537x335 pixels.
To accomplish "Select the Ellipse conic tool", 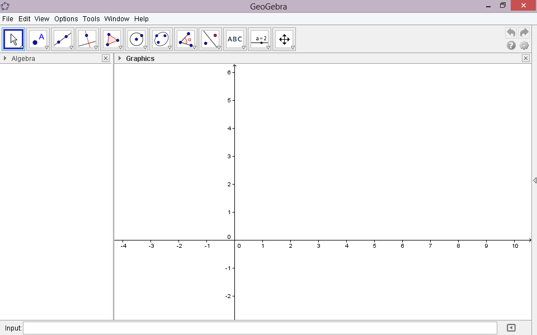I will point(161,39).
